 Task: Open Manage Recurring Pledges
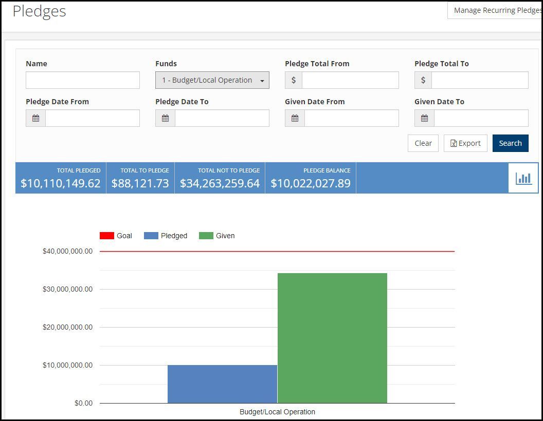click(495, 10)
